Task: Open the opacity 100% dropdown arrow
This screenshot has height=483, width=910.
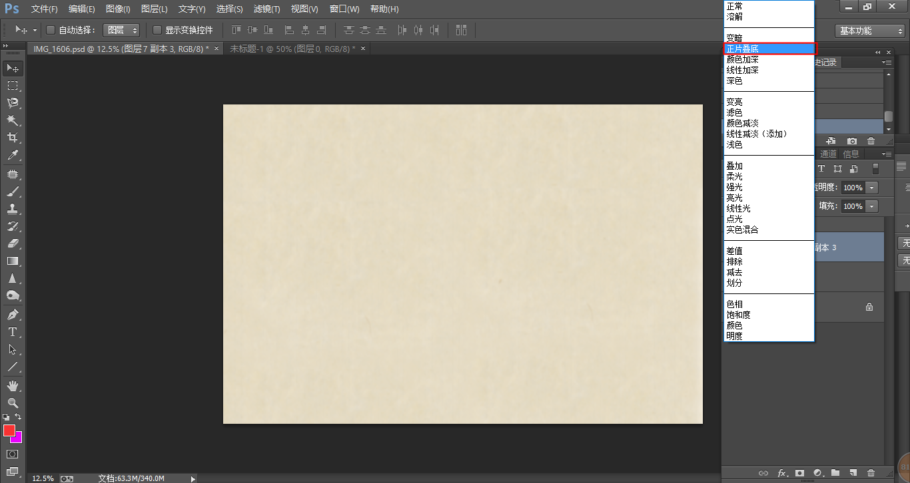Action: pos(872,188)
